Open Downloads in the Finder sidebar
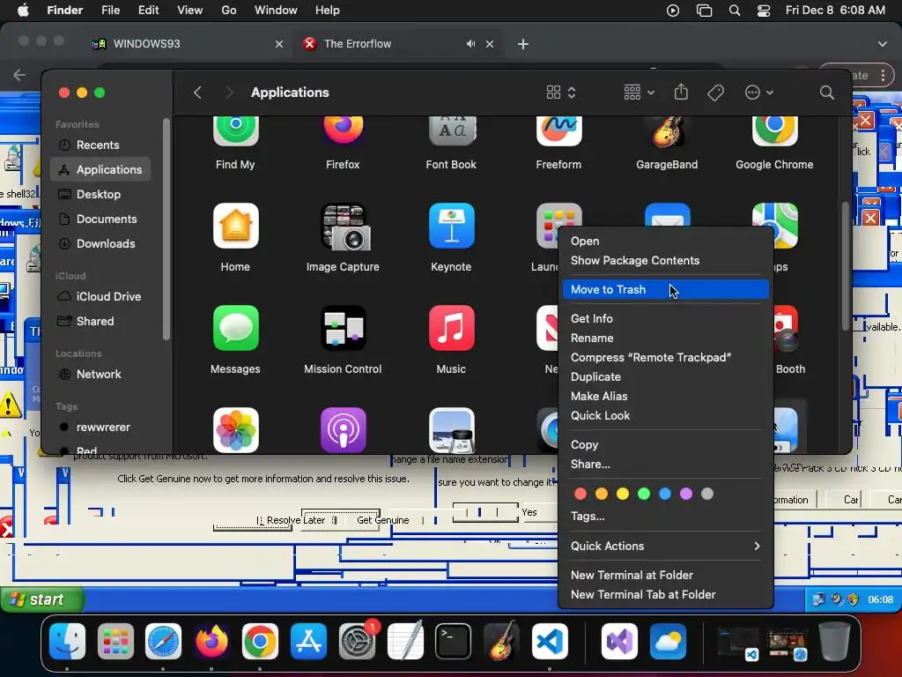This screenshot has height=677, width=902. click(100, 243)
